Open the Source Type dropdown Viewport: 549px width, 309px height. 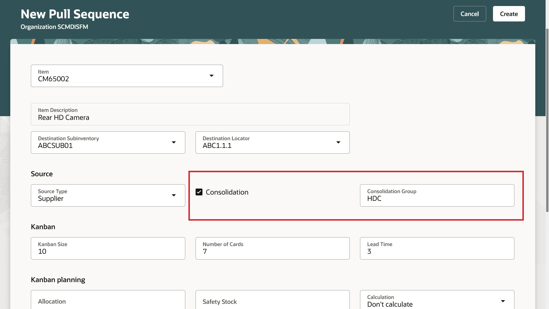pos(174,195)
